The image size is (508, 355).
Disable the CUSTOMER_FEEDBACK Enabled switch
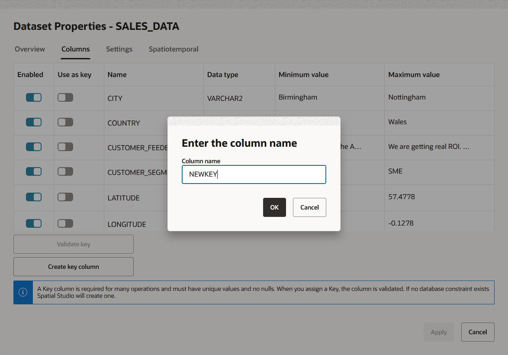click(x=34, y=146)
